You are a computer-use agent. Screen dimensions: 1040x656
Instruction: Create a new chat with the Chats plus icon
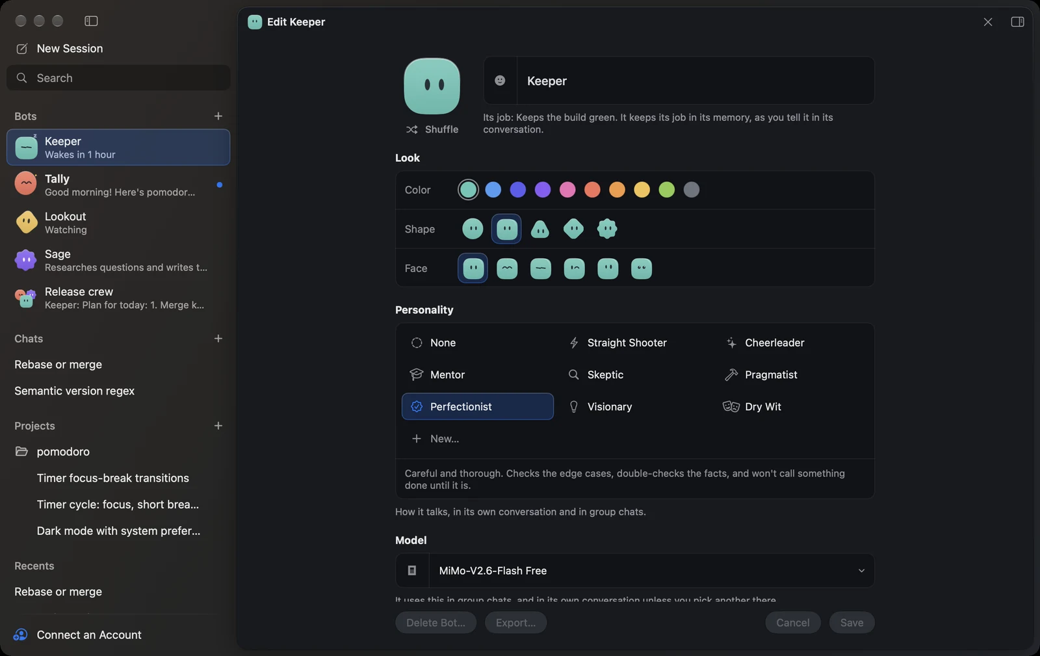[x=218, y=338]
